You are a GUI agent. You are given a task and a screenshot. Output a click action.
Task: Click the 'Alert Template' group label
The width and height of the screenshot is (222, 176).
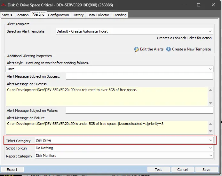[19, 24]
